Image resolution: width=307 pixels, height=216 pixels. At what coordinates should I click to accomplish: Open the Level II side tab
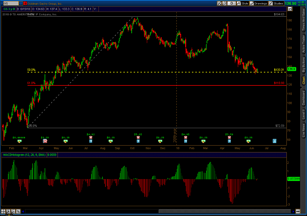(304, 114)
